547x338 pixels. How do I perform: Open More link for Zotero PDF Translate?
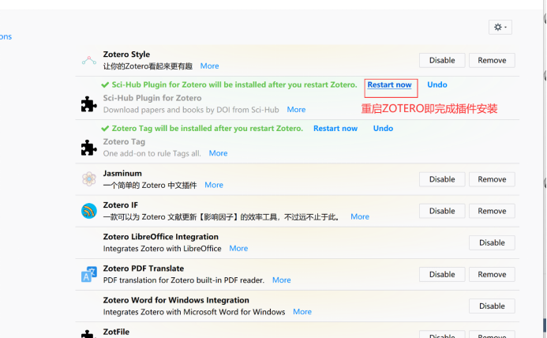282,280
